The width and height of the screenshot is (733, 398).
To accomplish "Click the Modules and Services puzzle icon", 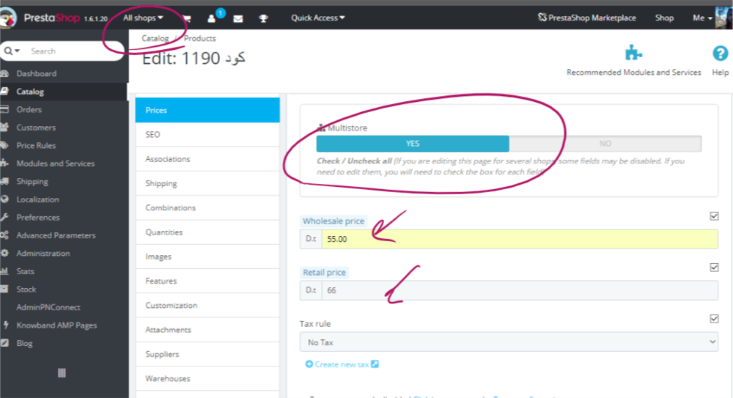I will [x=4, y=163].
